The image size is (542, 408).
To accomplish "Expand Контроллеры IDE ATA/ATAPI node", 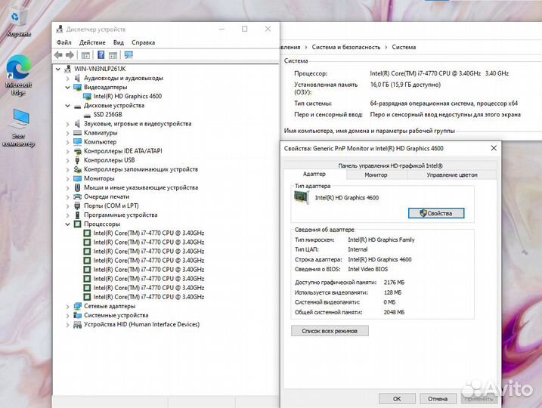I will [68, 151].
